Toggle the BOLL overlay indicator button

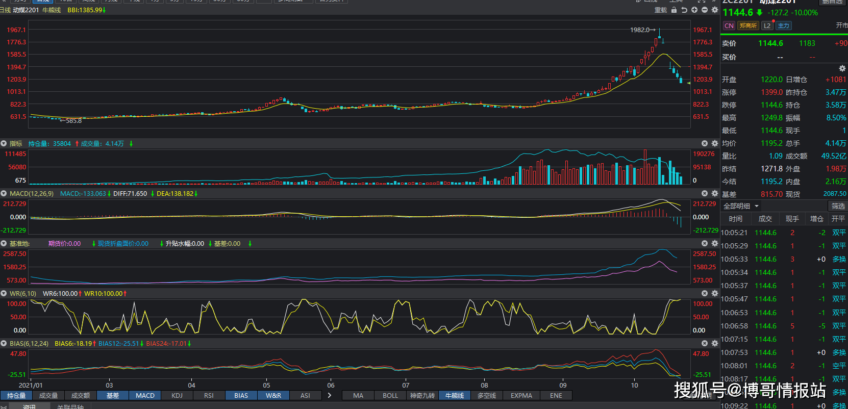(390, 396)
